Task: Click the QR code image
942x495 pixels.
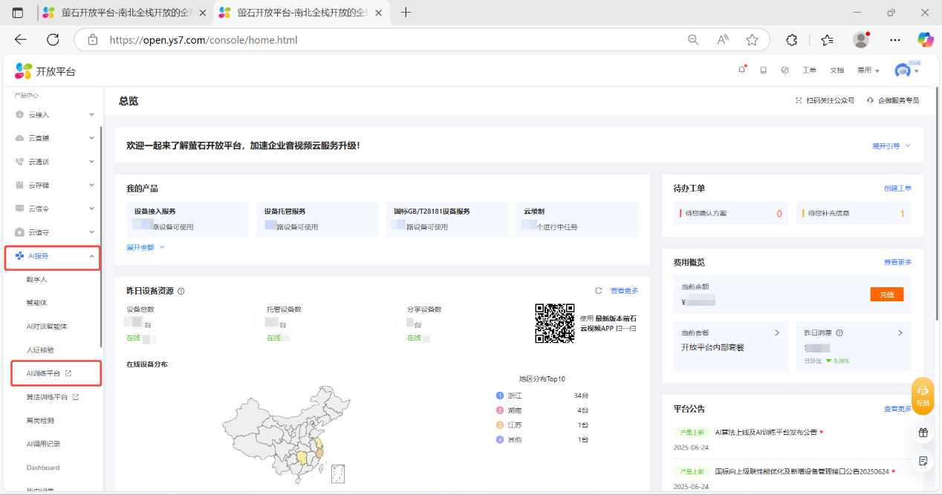Action: [x=555, y=324]
